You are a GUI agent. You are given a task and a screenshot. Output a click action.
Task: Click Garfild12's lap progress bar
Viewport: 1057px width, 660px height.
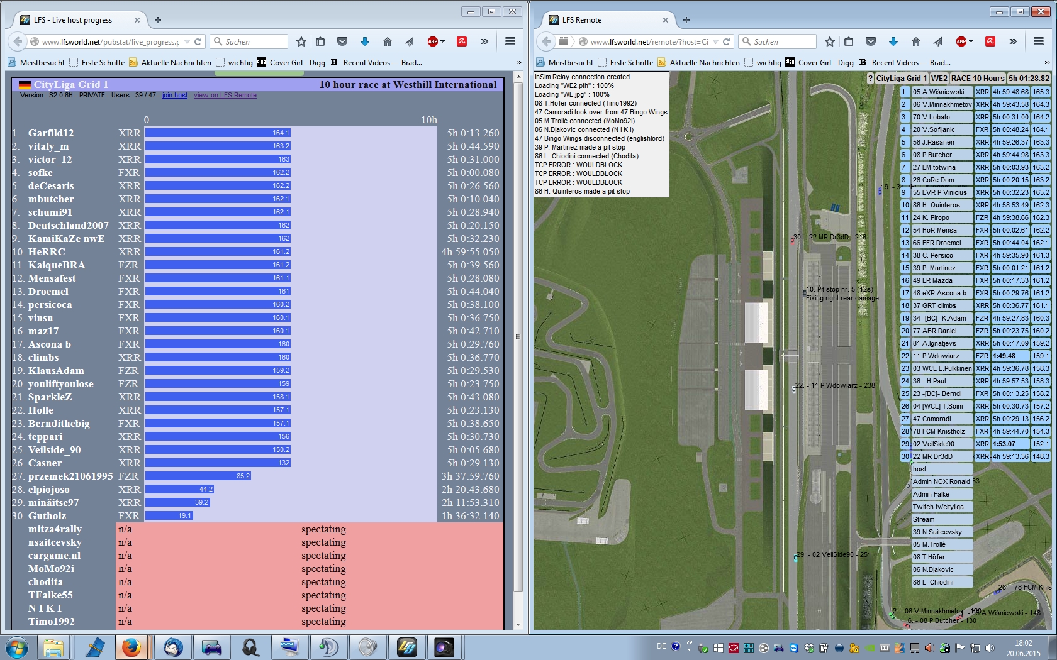(x=218, y=133)
